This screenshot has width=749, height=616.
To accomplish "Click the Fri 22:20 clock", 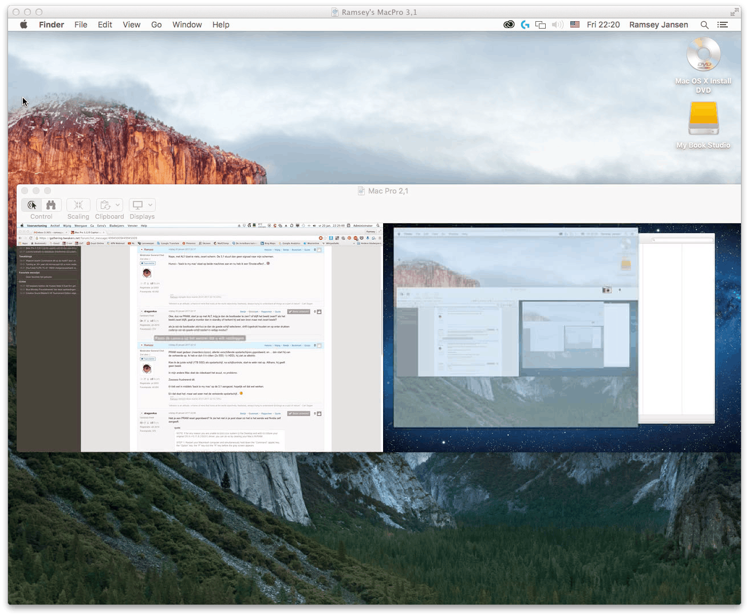I will 604,25.
